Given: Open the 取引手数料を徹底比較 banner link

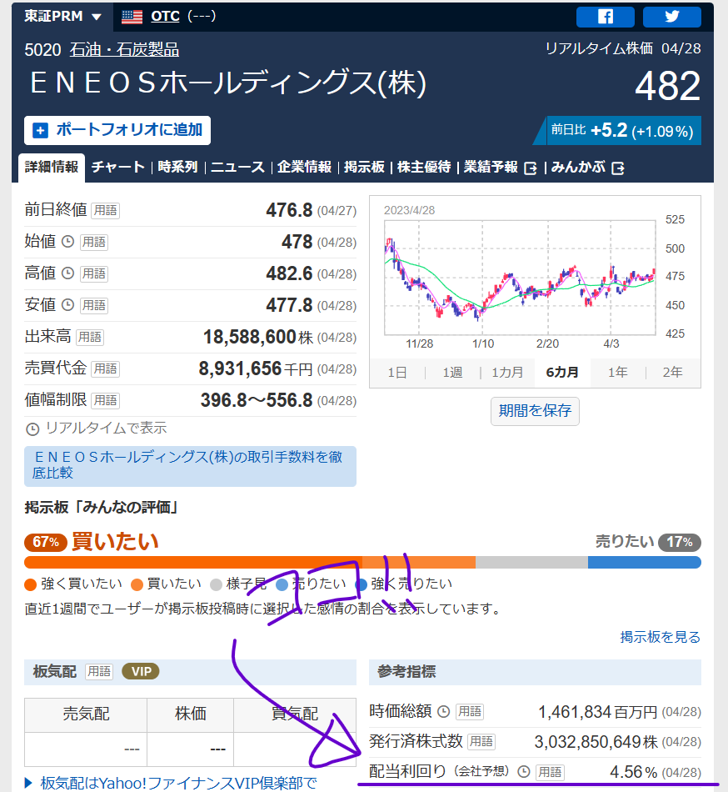Looking at the screenshot, I should pos(190,466).
